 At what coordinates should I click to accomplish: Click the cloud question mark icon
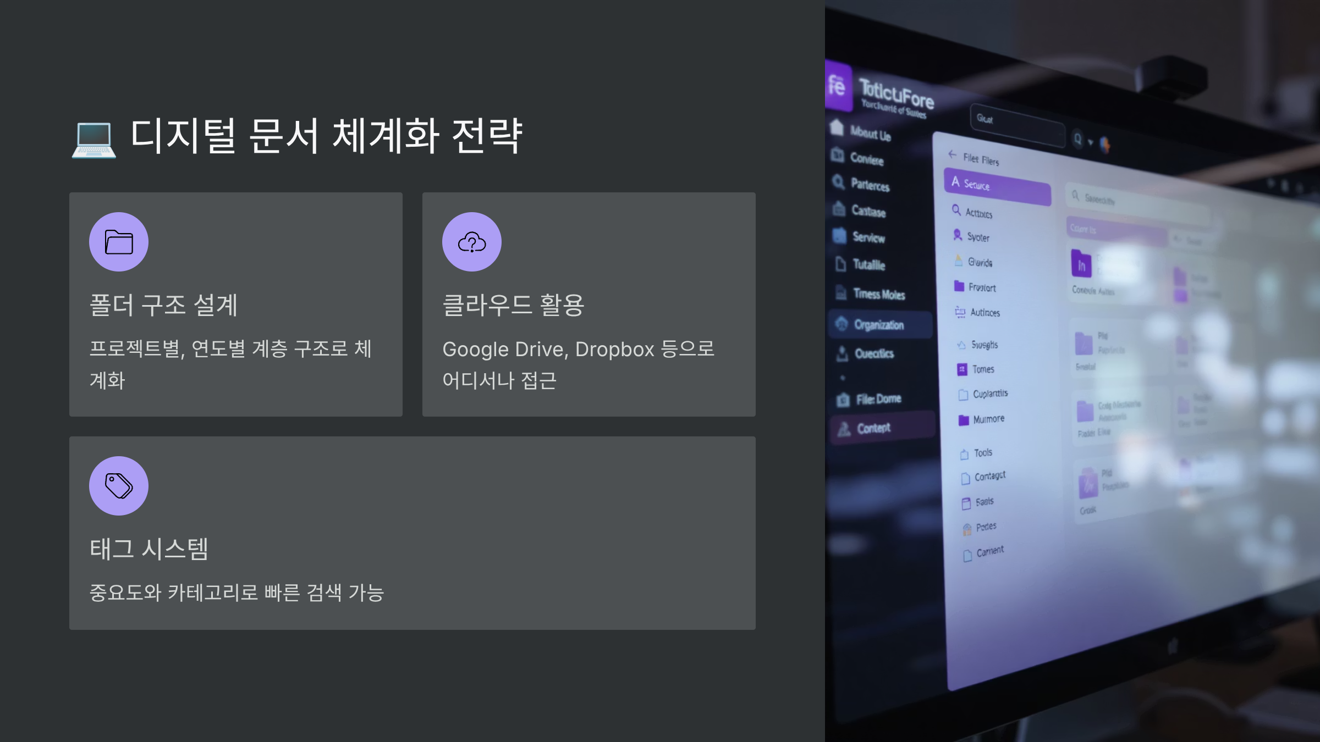[x=472, y=242]
